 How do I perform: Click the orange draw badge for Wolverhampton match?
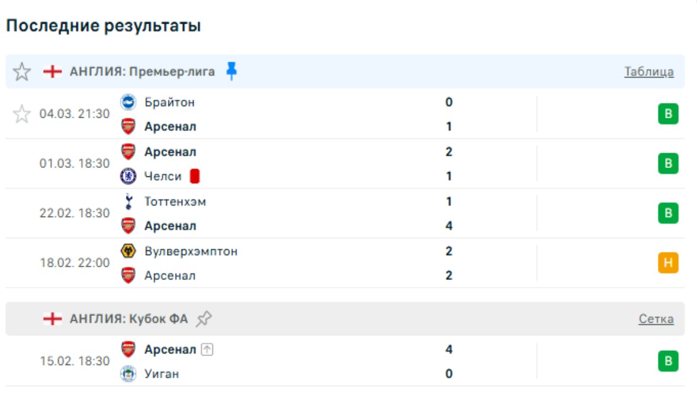tap(668, 263)
